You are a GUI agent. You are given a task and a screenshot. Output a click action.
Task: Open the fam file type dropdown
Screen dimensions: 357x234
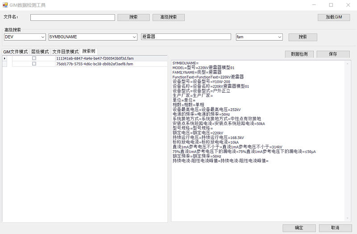click(x=259, y=37)
